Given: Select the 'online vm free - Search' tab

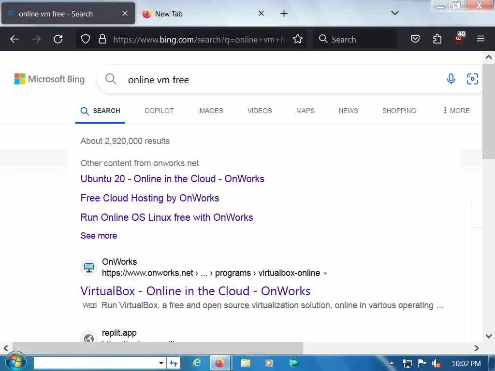Looking at the screenshot, I should (68, 13).
